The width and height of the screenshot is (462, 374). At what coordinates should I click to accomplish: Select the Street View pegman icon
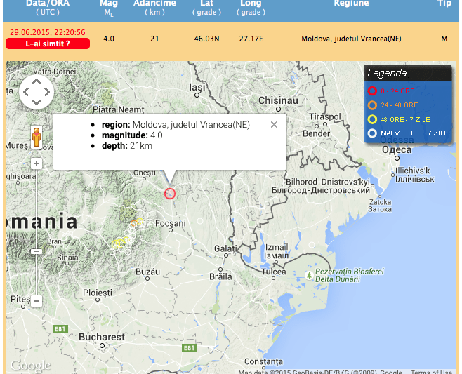click(37, 137)
